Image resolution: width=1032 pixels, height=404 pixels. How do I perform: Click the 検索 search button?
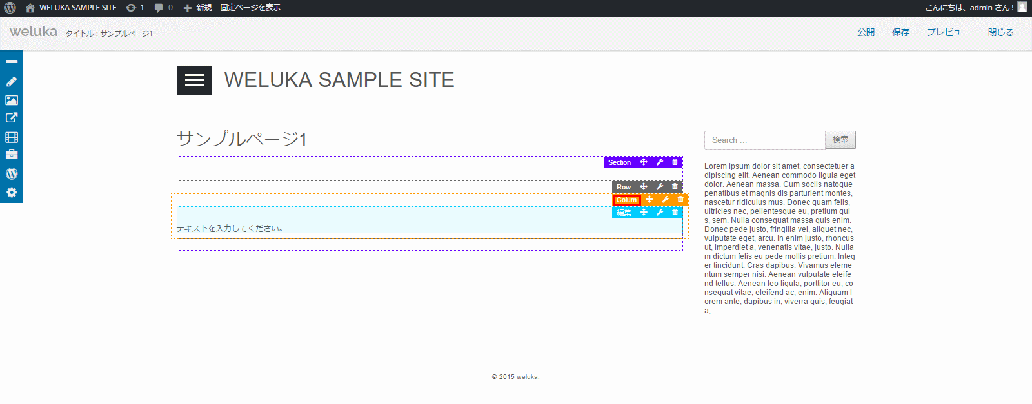(840, 140)
